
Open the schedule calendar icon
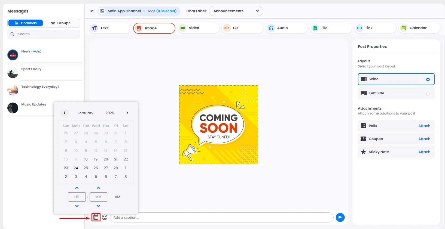coord(96,217)
